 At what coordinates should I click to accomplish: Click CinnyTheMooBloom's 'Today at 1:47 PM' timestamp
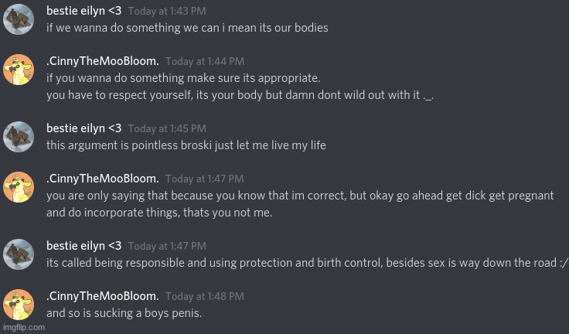click(204, 179)
